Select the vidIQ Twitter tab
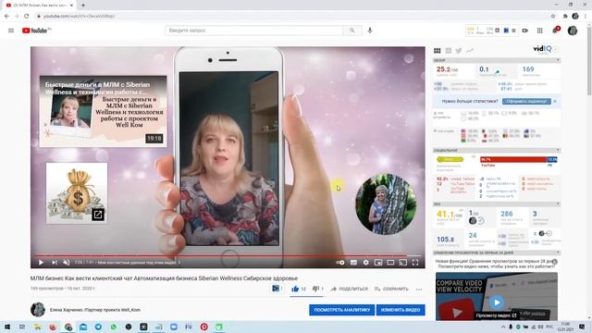This screenshot has height=333, width=592. 459,51
